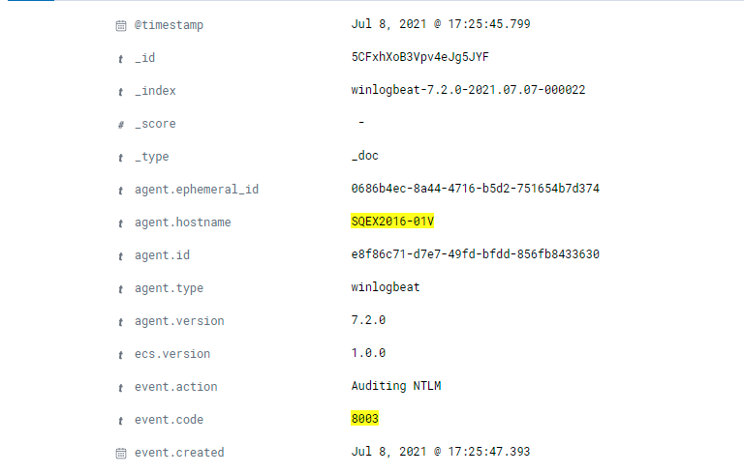Click the text type icon beside ecs.version
The height and width of the screenshot is (474, 744).
[120, 355]
